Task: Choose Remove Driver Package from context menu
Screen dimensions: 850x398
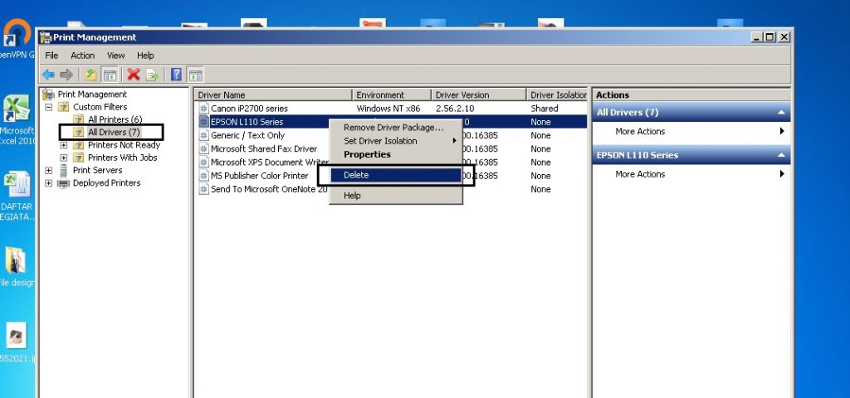Action: pos(396,128)
